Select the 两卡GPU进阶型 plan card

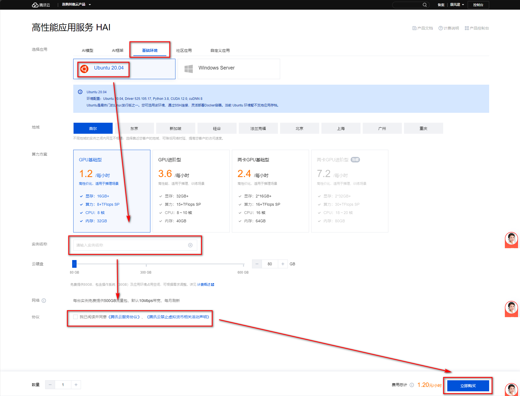pyautogui.click(x=350, y=191)
